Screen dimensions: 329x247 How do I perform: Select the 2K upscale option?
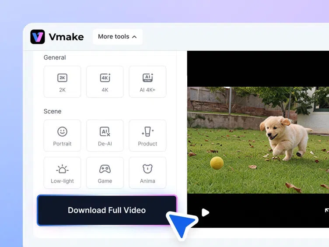[62, 82]
